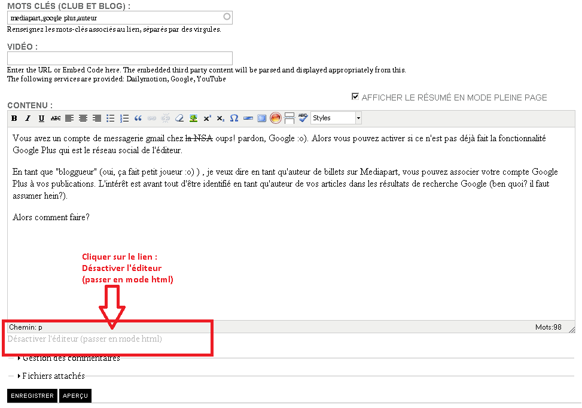Insert a numbered list
This screenshot has height=408, width=582.
coord(124,118)
